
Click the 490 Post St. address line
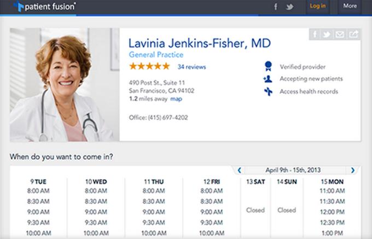pyautogui.click(x=157, y=83)
